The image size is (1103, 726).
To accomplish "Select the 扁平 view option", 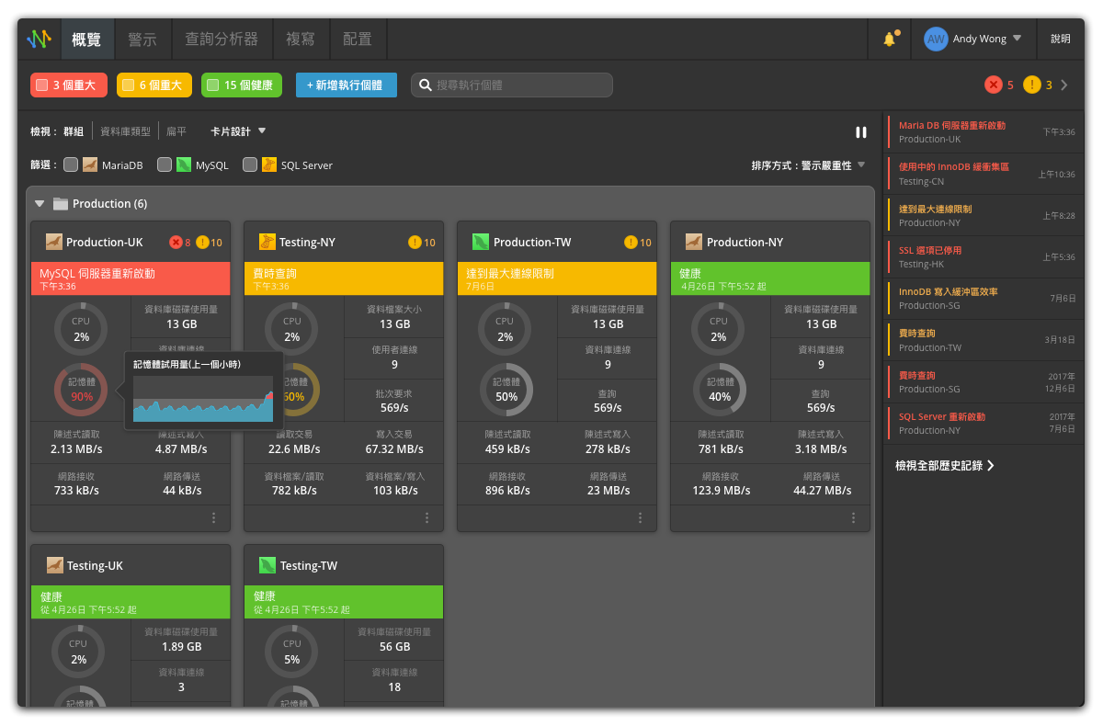I will [176, 132].
